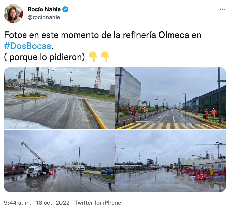Click the 9:44 a. m. timestamp
The image size is (231, 205).
tap(18, 202)
